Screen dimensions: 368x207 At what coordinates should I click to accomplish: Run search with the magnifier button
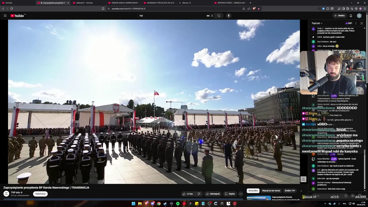[219, 16]
